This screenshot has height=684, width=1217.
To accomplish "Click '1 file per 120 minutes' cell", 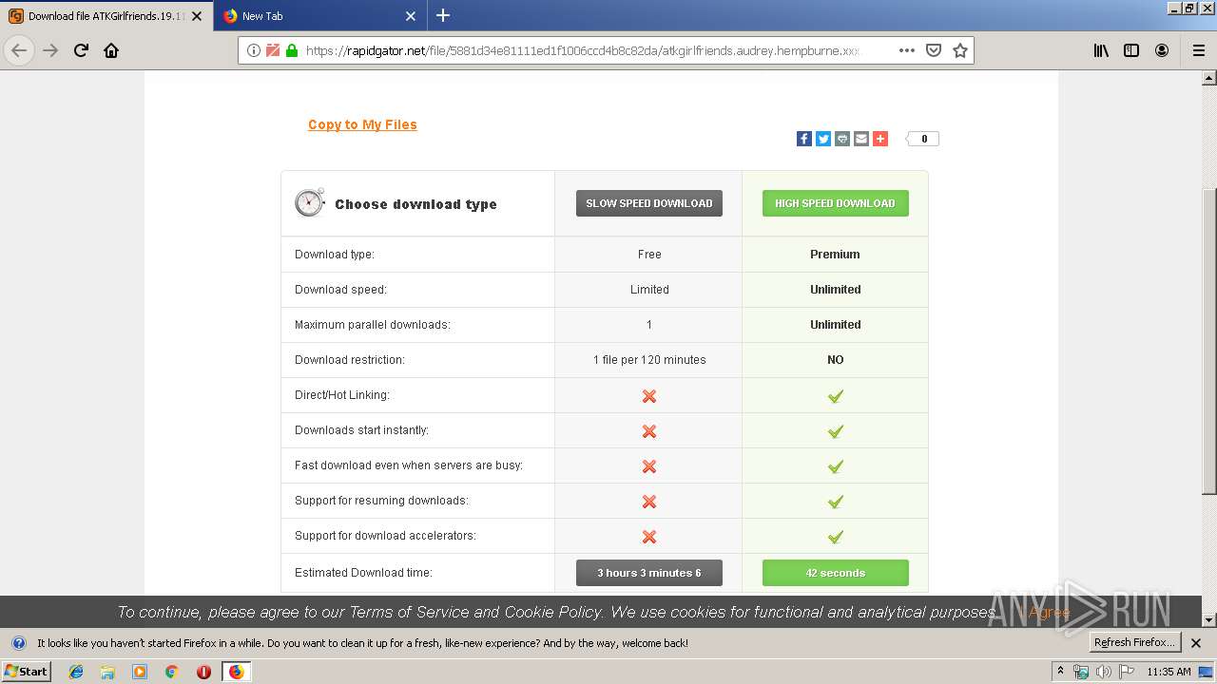I will [649, 360].
